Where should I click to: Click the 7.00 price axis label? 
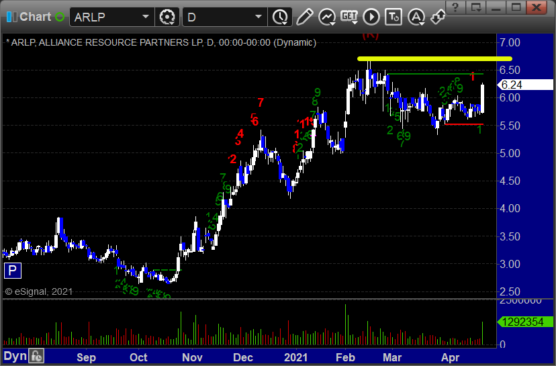click(x=510, y=42)
